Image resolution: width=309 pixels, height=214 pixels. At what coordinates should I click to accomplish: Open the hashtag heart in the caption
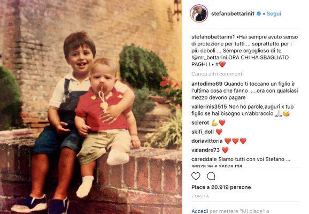click(220, 64)
